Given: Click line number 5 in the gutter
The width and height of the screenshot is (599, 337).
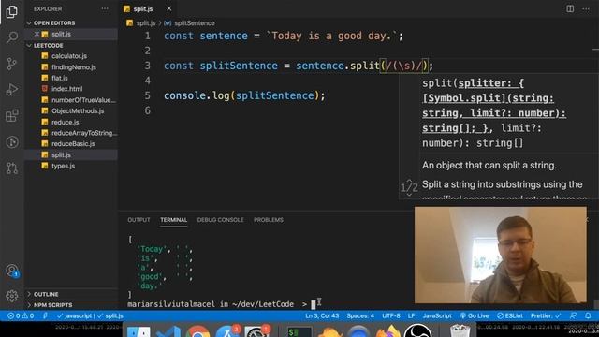Looking at the screenshot, I should click(x=148, y=95).
